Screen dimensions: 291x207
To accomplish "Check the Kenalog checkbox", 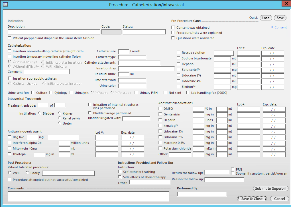I will coord(160,125).
